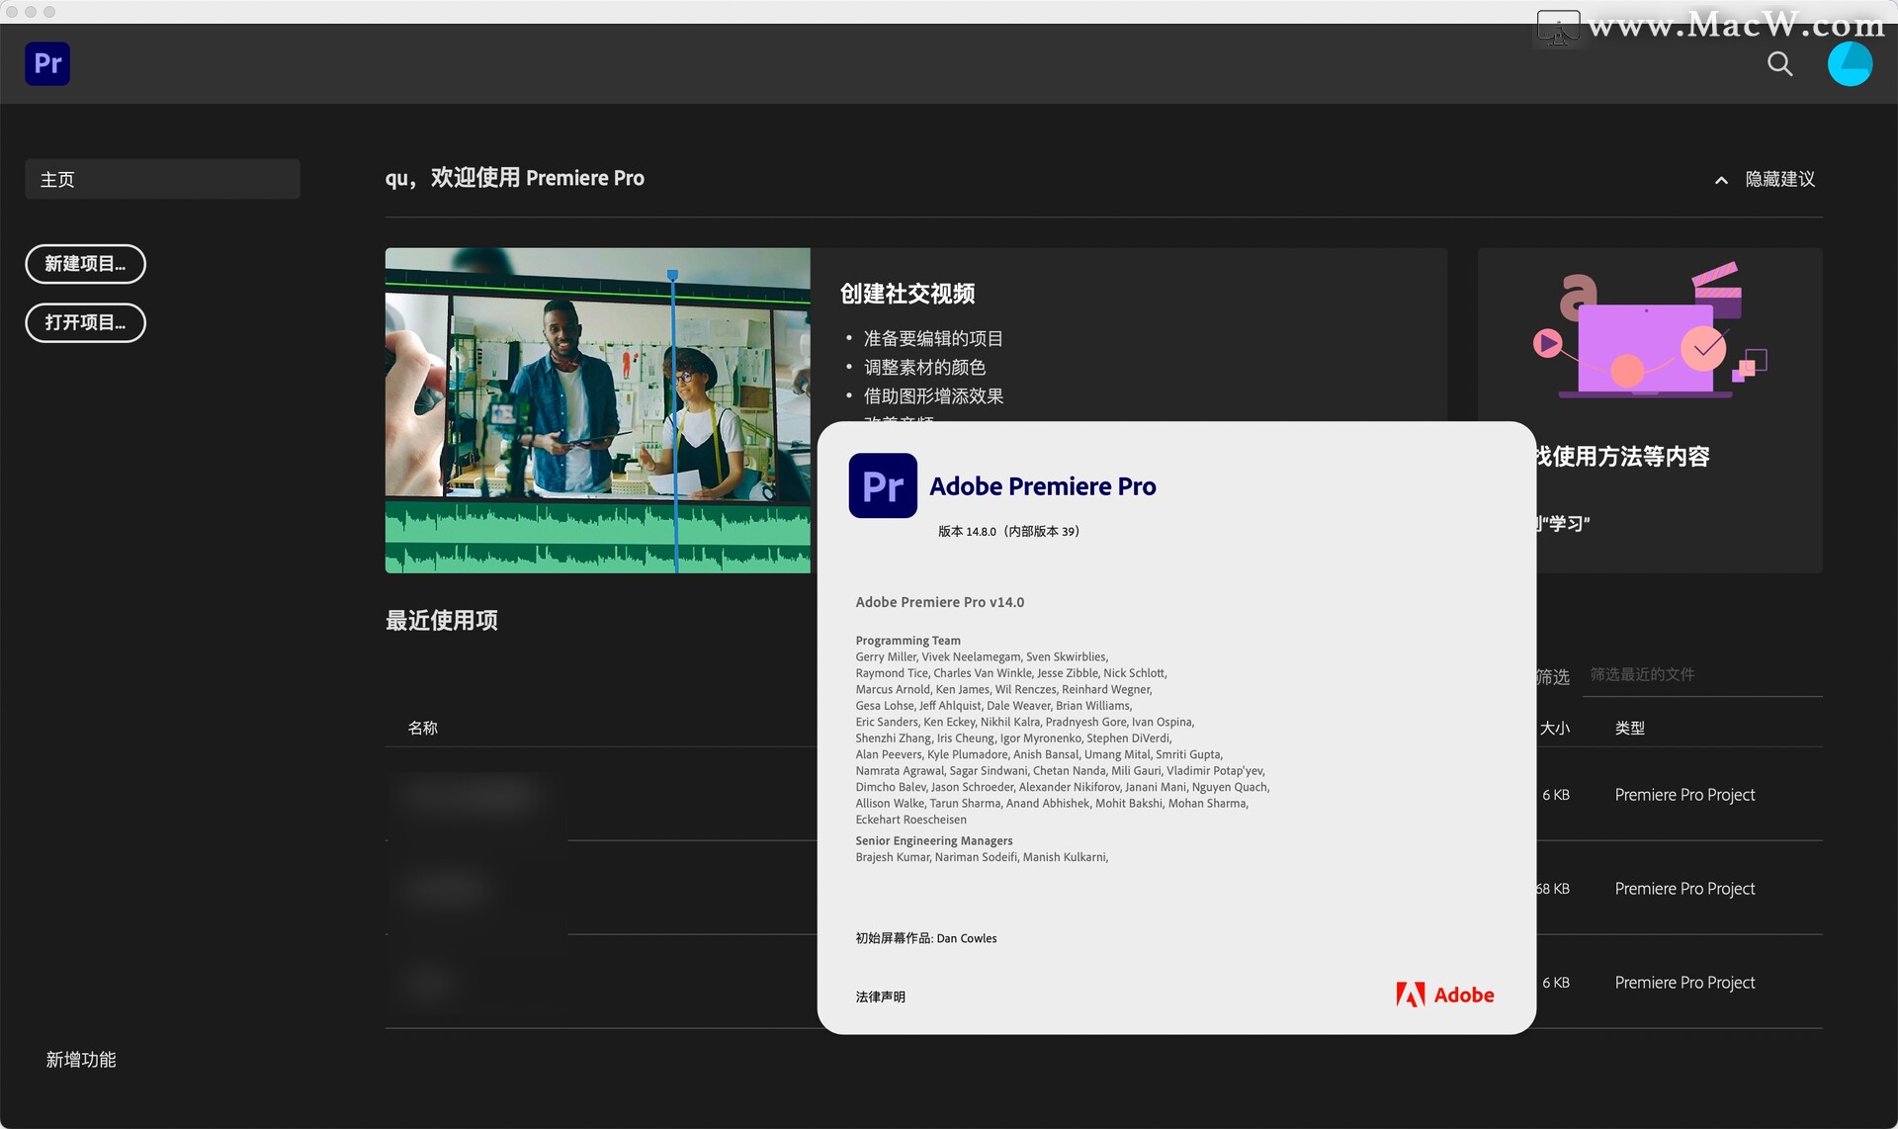Click the social video tutorial thumbnail
The image size is (1898, 1129).
pos(597,410)
